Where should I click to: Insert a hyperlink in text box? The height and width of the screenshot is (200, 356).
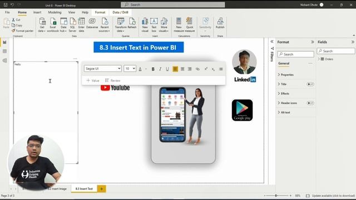pyautogui.click(x=198, y=69)
